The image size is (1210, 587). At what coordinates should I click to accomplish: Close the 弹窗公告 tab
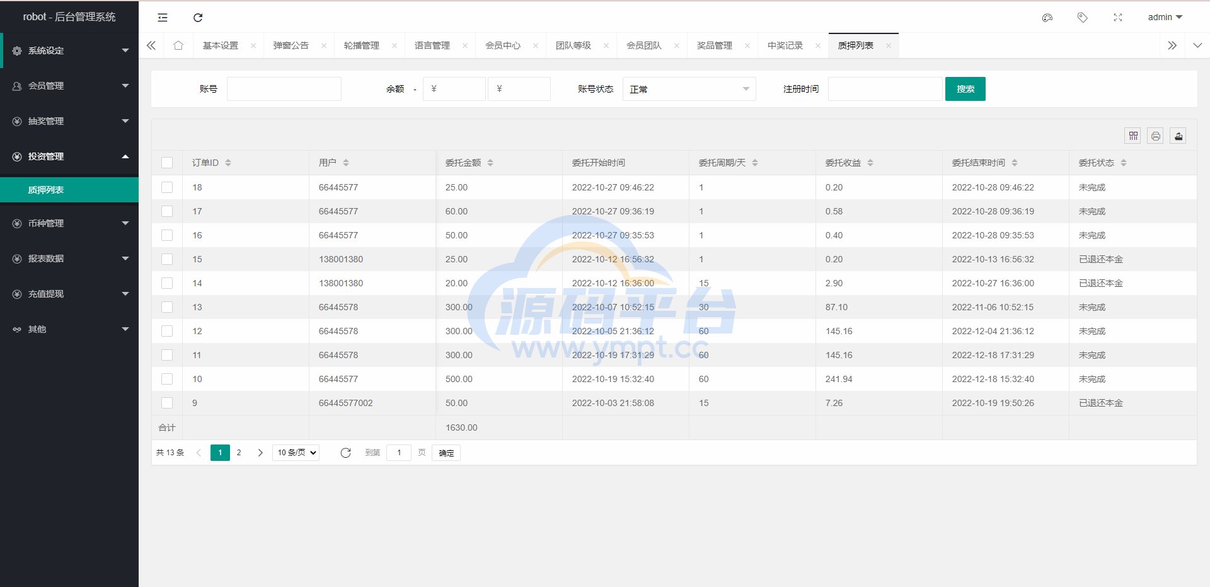pyautogui.click(x=324, y=45)
